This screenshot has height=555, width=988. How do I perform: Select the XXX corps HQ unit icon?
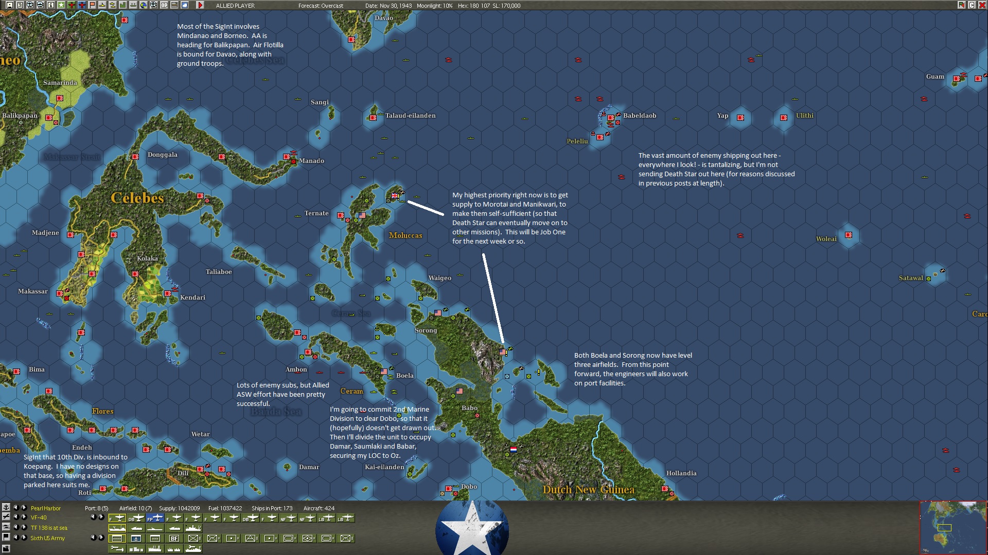point(155,539)
